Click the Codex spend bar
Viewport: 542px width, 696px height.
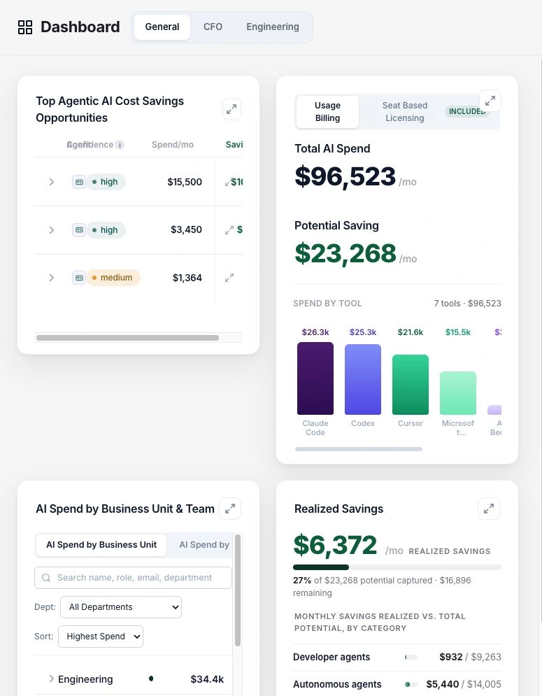point(363,380)
